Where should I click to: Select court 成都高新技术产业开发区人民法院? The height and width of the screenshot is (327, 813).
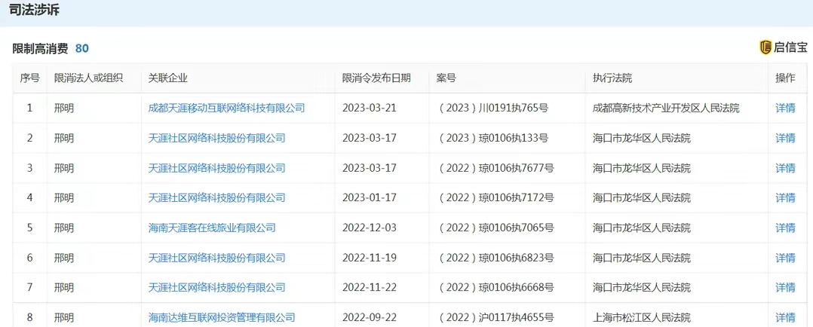coord(666,108)
